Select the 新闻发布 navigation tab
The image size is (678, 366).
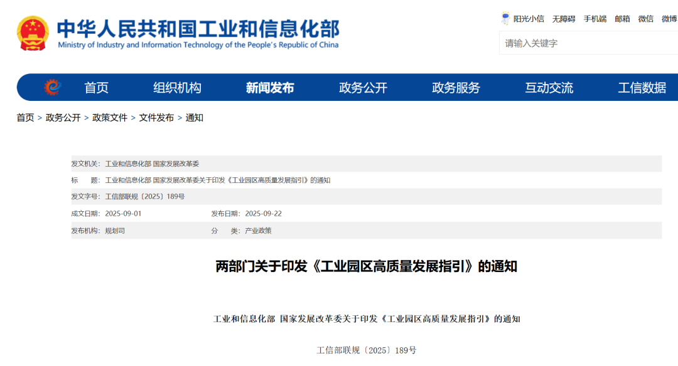click(270, 87)
